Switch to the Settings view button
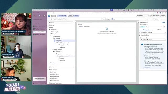This screenshot has width=168, height=94. click(76, 16)
